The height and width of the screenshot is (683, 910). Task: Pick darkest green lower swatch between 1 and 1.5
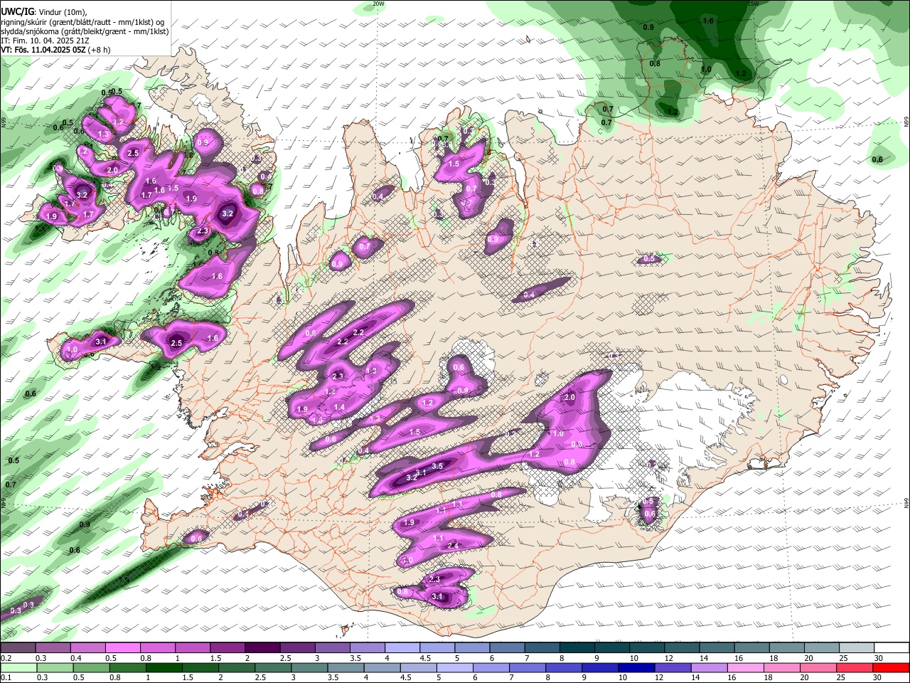[x=163, y=667]
